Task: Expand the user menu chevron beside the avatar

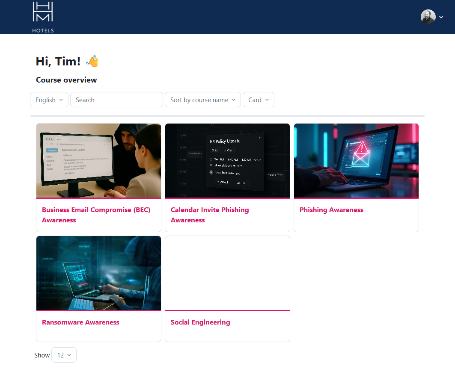Action: point(441,17)
